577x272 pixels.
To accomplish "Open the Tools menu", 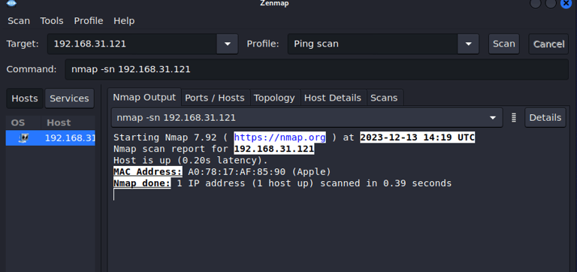I will coord(52,21).
